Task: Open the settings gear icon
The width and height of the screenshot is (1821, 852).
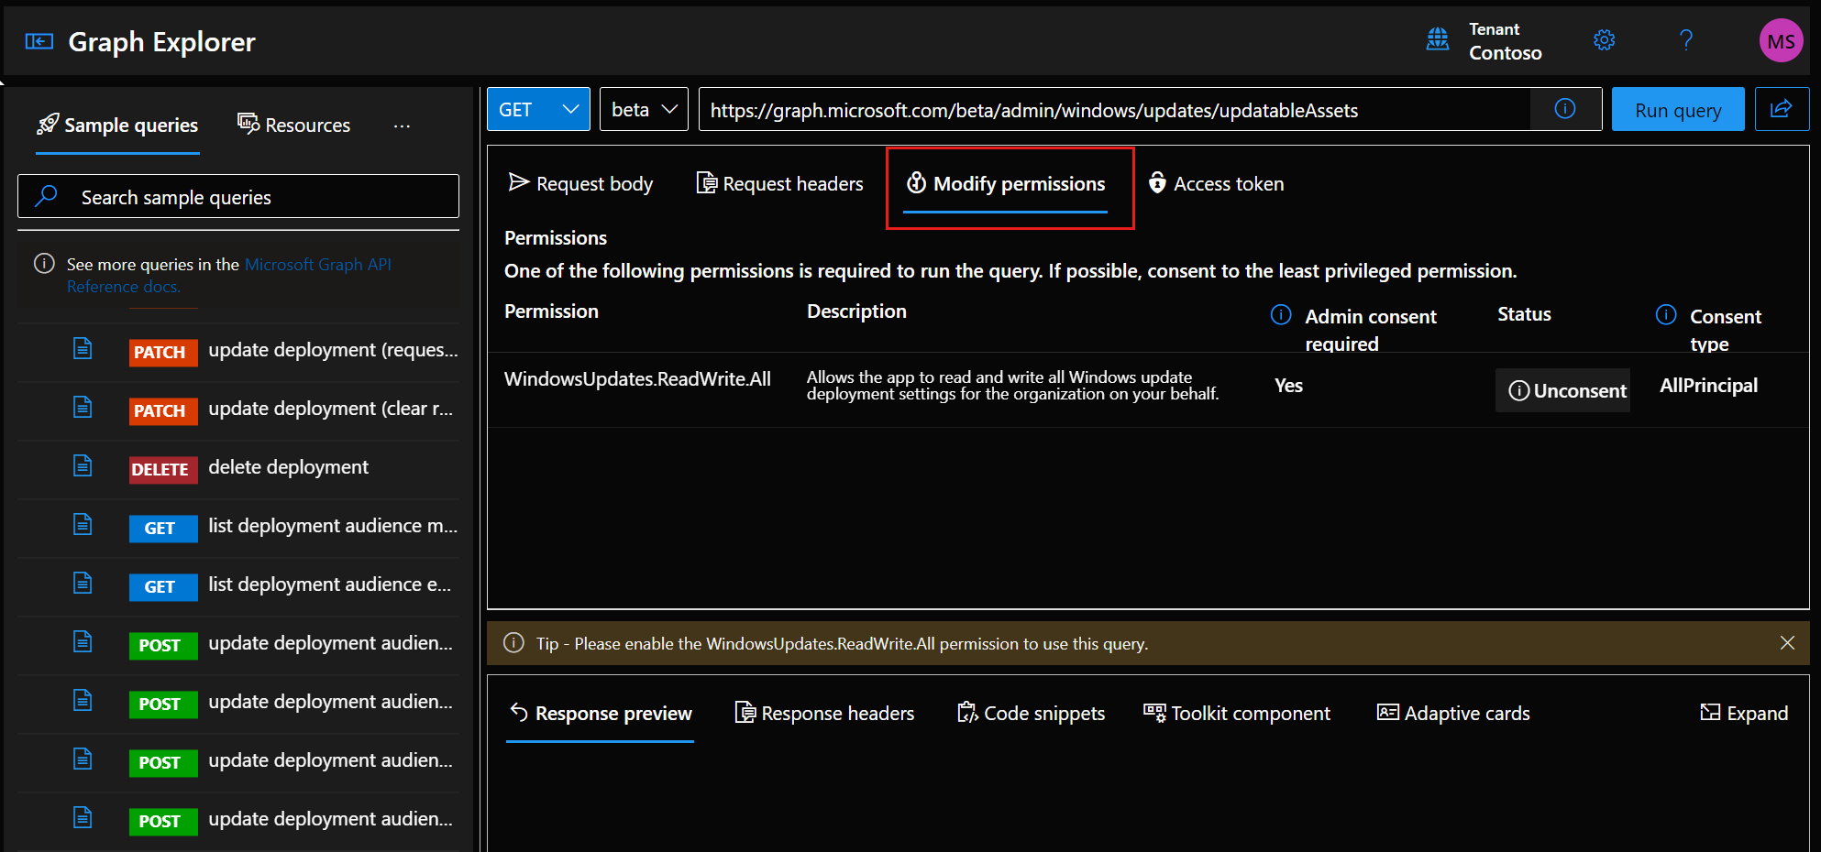Action: pyautogui.click(x=1604, y=40)
